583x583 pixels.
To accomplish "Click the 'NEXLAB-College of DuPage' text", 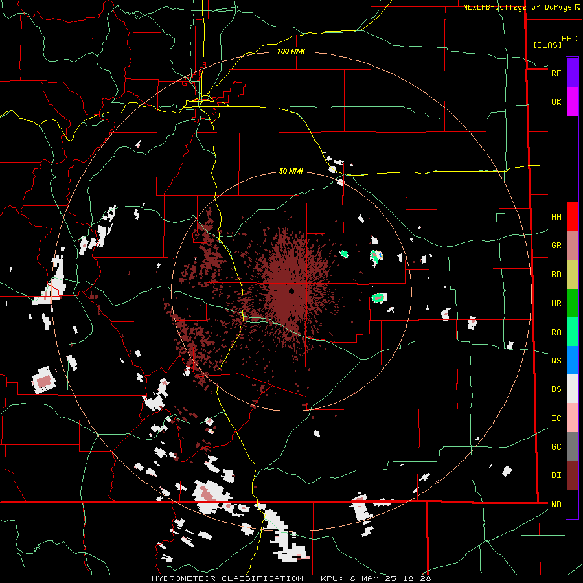I will (x=518, y=7).
